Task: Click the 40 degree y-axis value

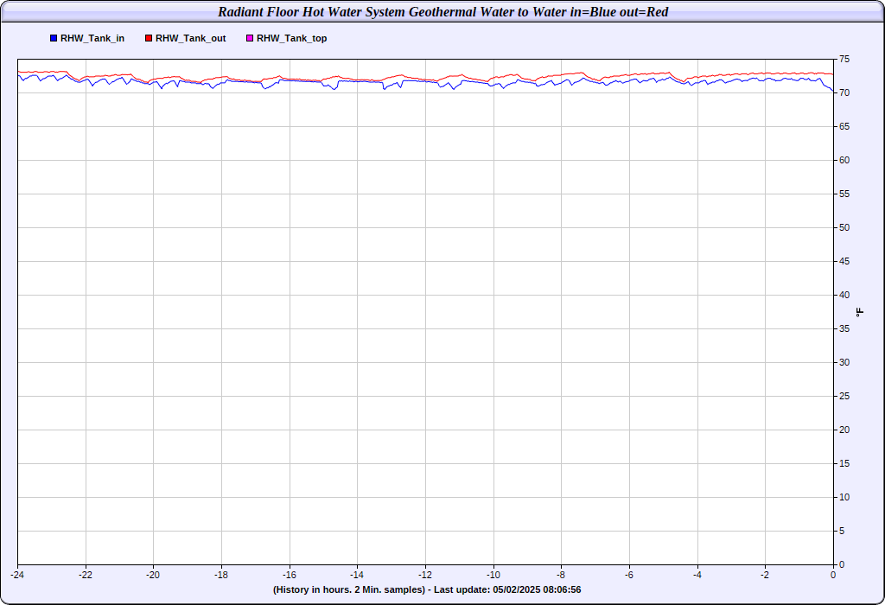Action: 844,296
